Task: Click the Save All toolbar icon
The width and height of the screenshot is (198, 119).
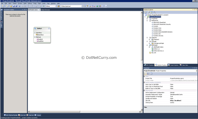Action: click(16, 6)
